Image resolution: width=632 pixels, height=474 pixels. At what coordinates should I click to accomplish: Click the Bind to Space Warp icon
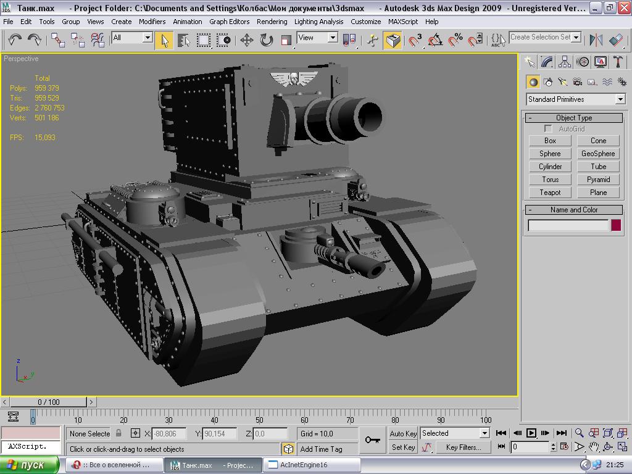[98, 40]
